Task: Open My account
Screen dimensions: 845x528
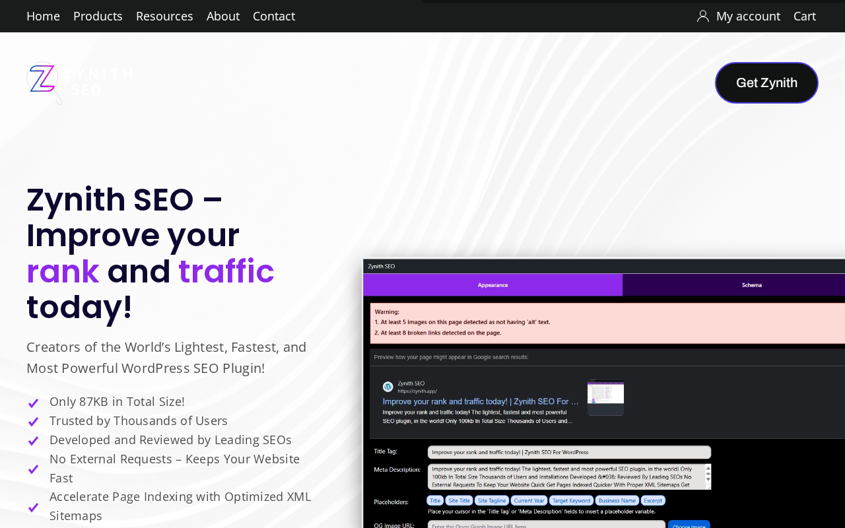Action: tap(748, 16)
